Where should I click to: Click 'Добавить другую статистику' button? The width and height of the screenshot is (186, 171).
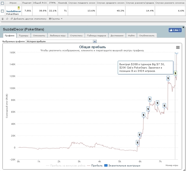29,19
